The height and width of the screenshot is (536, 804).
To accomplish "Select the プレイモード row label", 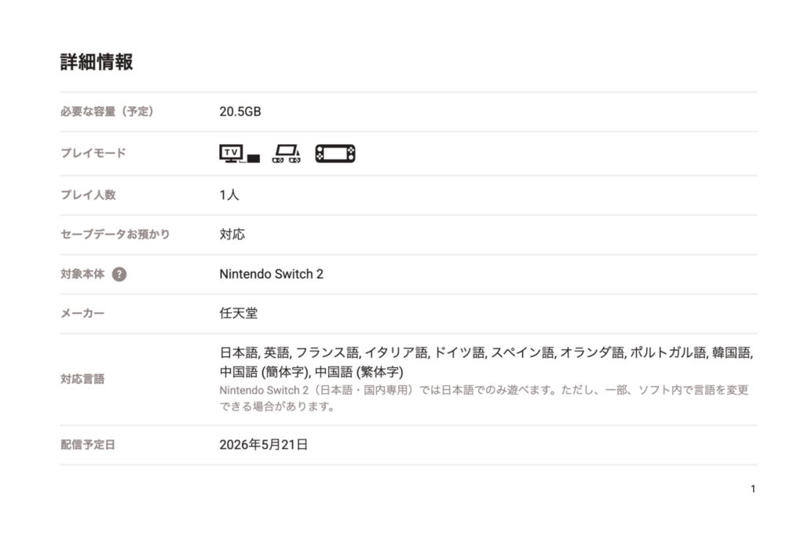I will pyautogui.click(x=93, y=154).
